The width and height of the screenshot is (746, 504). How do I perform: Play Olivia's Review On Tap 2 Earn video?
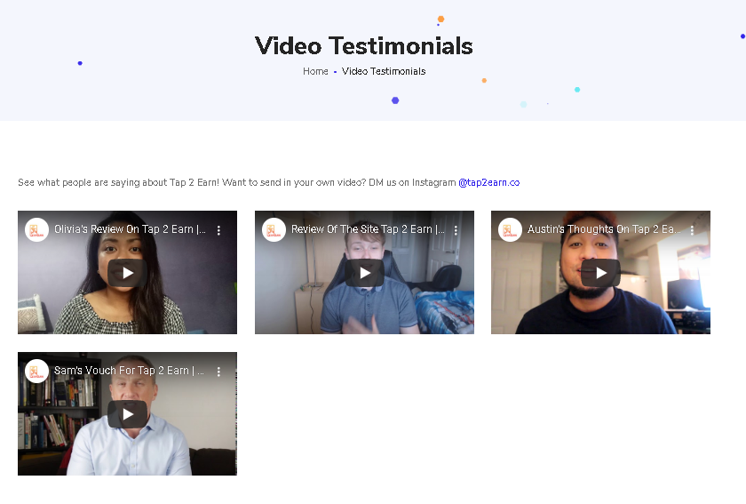tap(127, 273)
